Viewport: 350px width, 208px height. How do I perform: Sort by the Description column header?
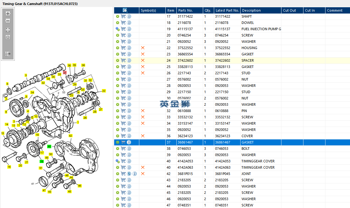tap(261, 10)
